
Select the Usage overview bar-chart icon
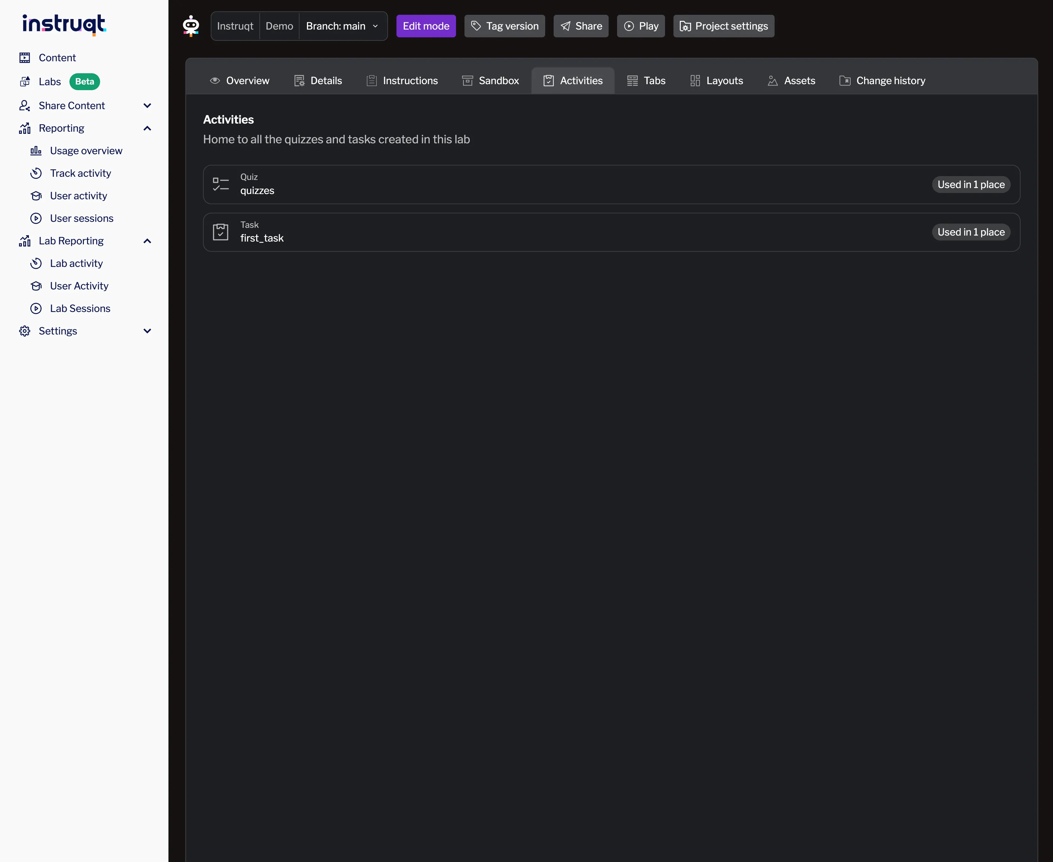point(36,150)
